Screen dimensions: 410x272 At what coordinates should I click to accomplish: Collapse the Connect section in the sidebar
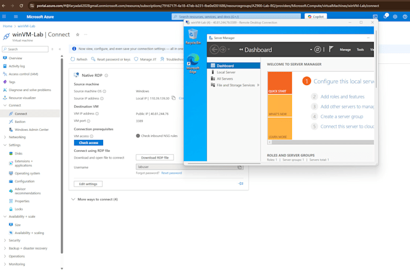pyautogui.click(x=5, y=106)
